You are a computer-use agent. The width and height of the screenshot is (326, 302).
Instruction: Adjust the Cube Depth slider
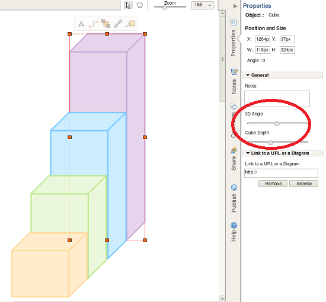coord(270,143)
